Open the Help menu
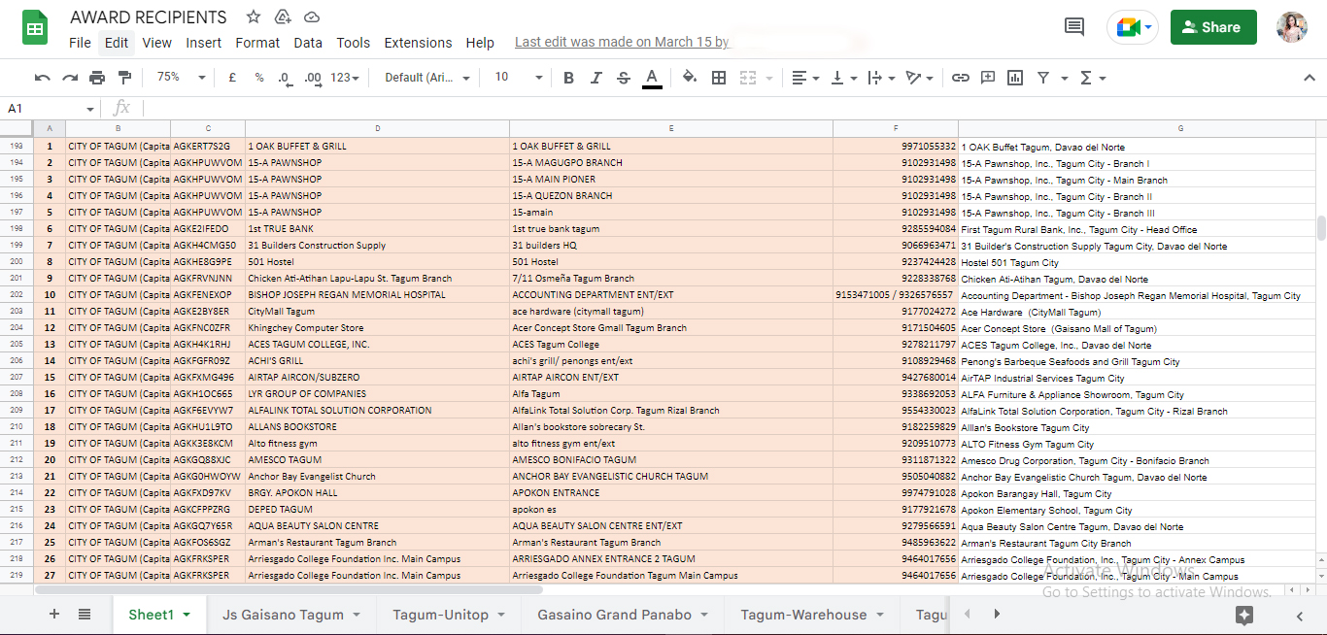1327x635 pixels. [x=480, y=43]
